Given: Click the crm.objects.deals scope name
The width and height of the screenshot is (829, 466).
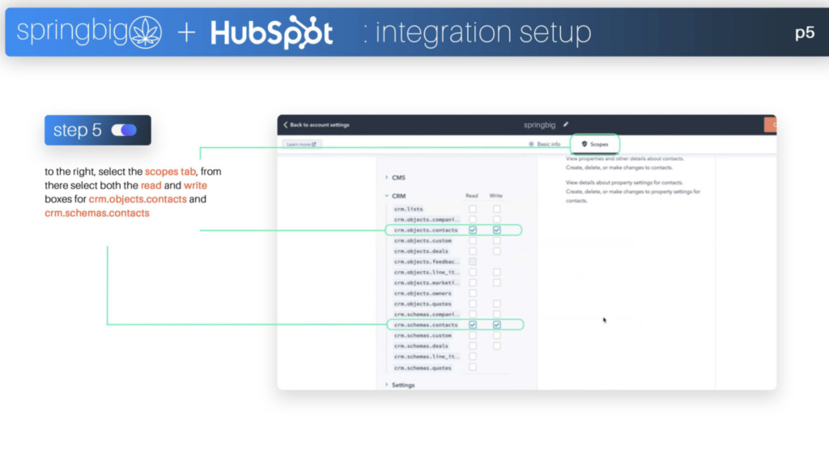Looking at the screenshot, I should tap(421, 252).
